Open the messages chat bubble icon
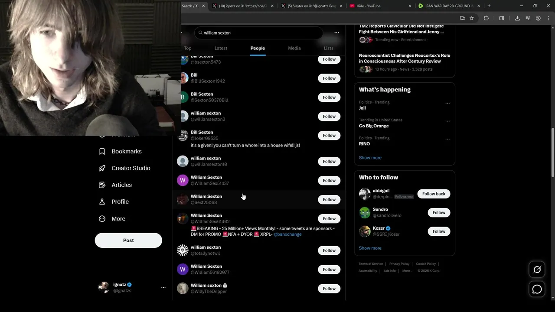This screenshot has width=555, height=312. 537,289
